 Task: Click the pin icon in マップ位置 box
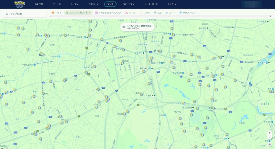7,14
